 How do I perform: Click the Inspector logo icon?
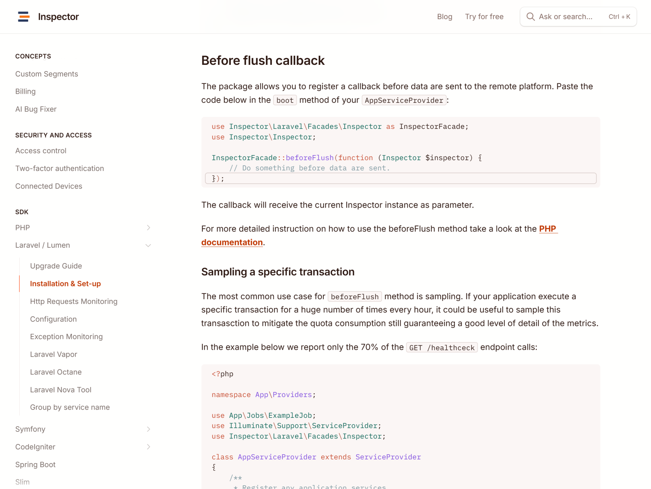tap(23, 17)
